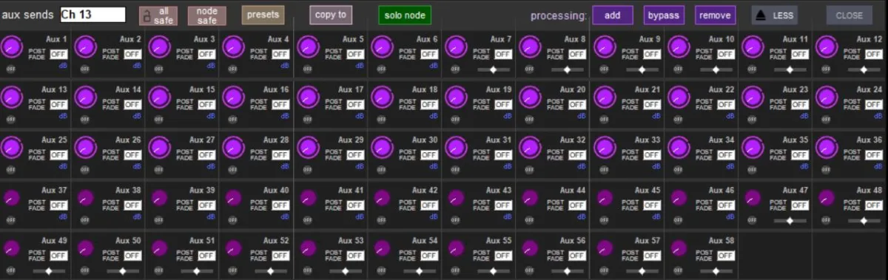
Task: Click the Aux 39 send level knob
Action: tap(160, 197)
